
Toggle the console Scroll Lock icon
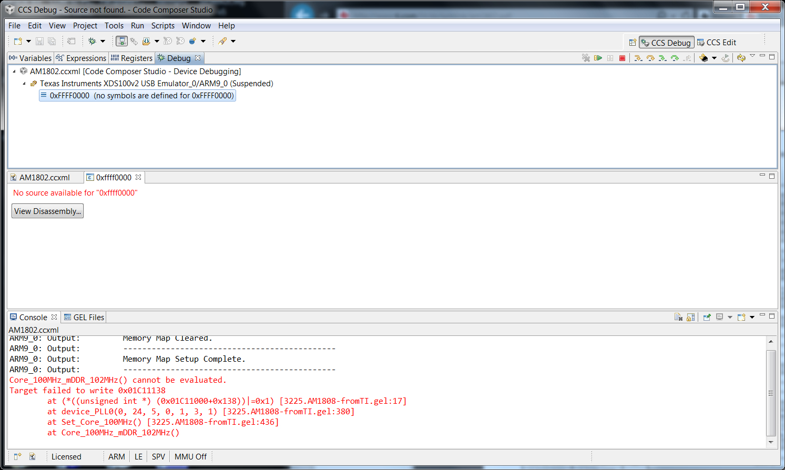[691, 317]
